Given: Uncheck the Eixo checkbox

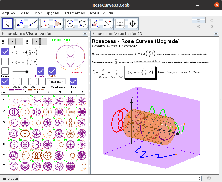Looking at the screenshot, I should (73, 81).
